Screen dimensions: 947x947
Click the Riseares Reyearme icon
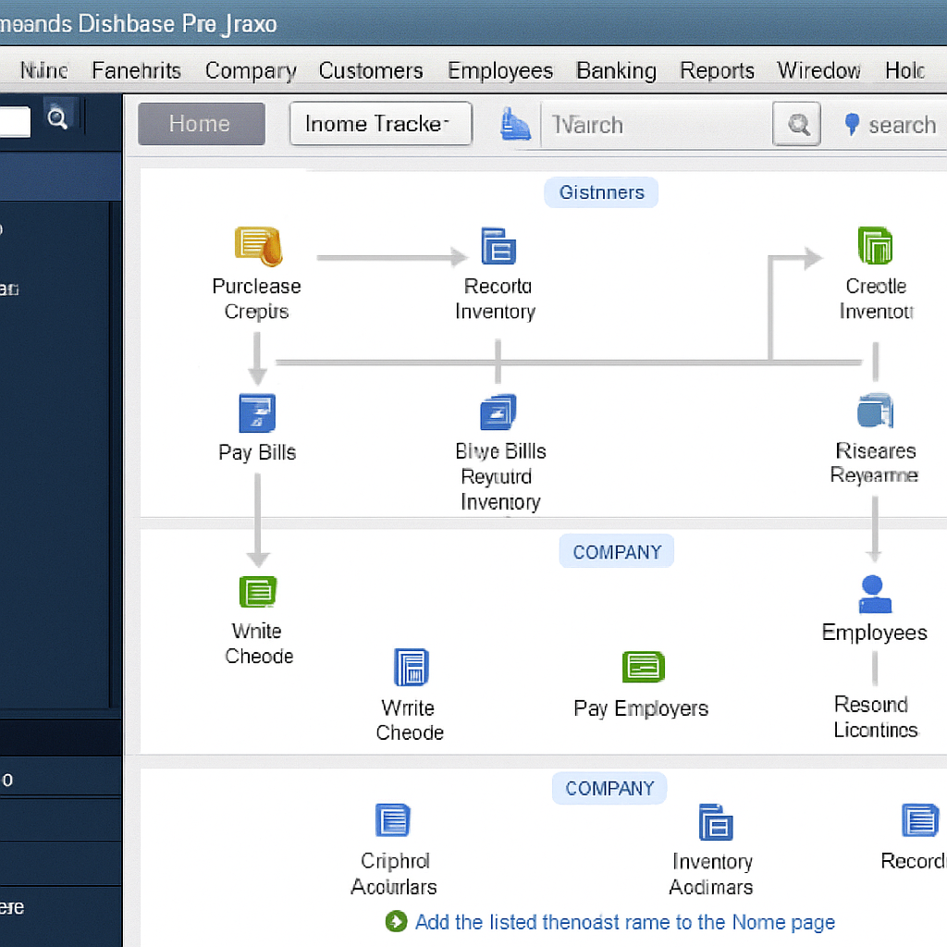[x=875, y=410]
